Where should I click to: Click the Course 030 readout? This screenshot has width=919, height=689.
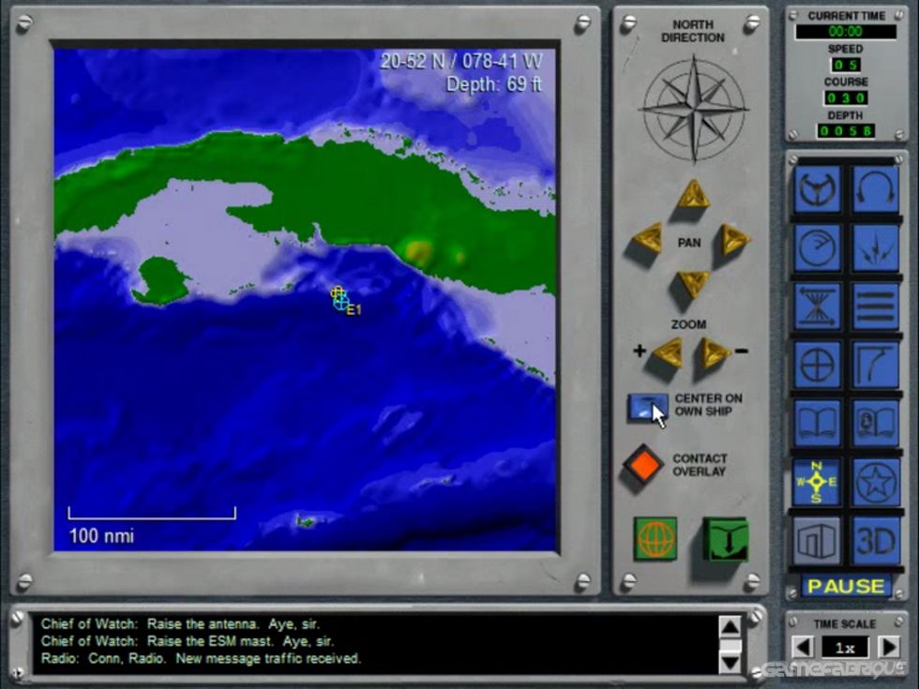point(846,97)
